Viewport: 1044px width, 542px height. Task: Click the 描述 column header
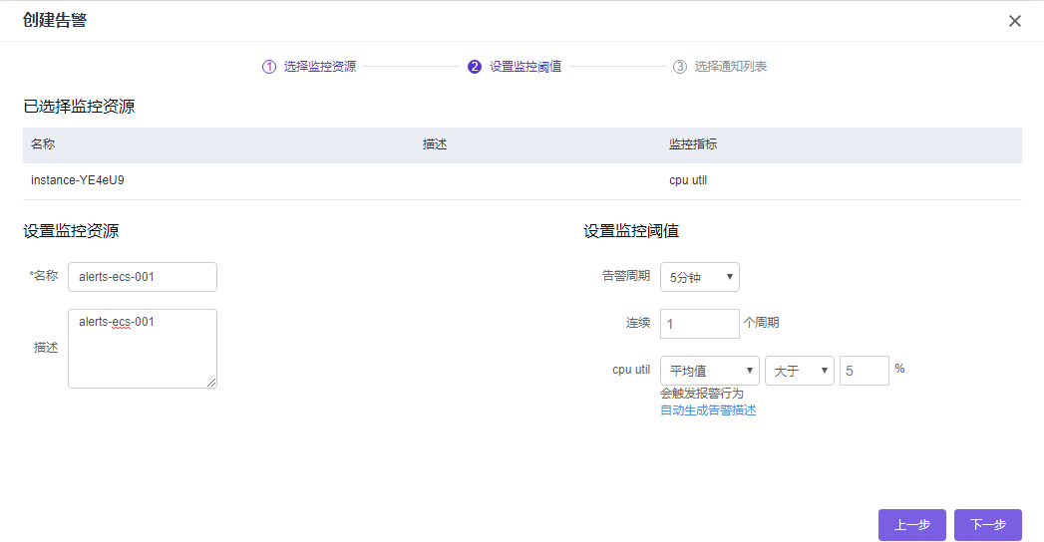(x=435, y=144)
